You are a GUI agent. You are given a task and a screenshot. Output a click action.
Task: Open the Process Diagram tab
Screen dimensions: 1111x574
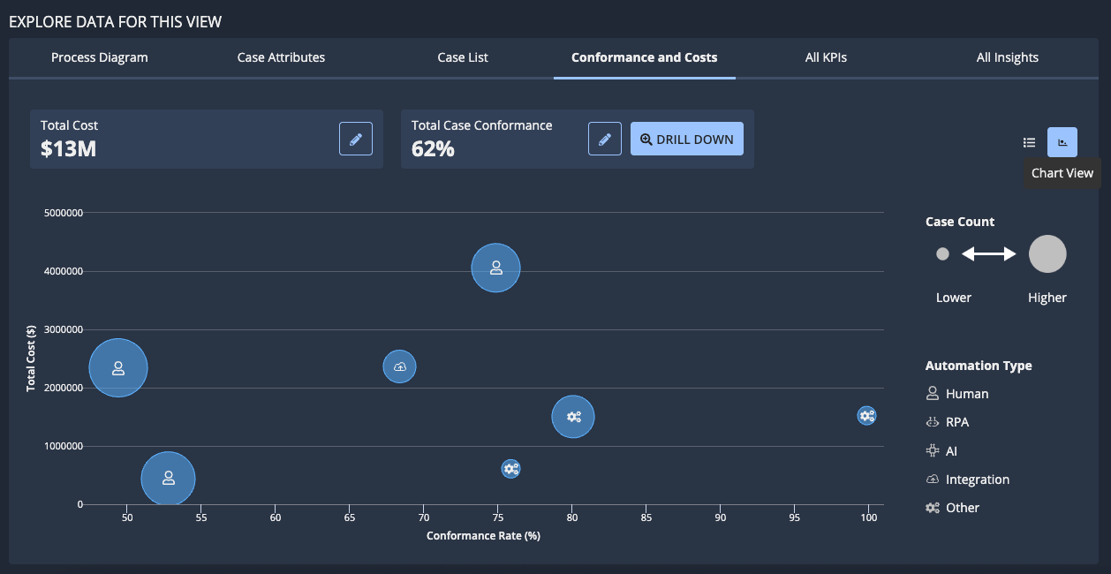(x=100, y=57)
